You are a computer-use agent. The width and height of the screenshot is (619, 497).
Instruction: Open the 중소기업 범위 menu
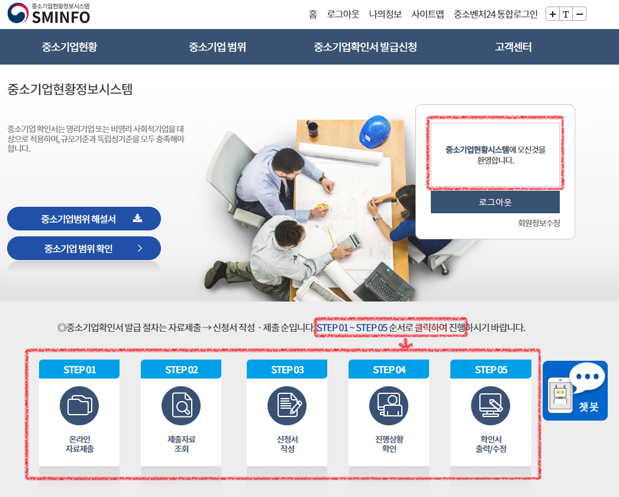click(217, 47)
